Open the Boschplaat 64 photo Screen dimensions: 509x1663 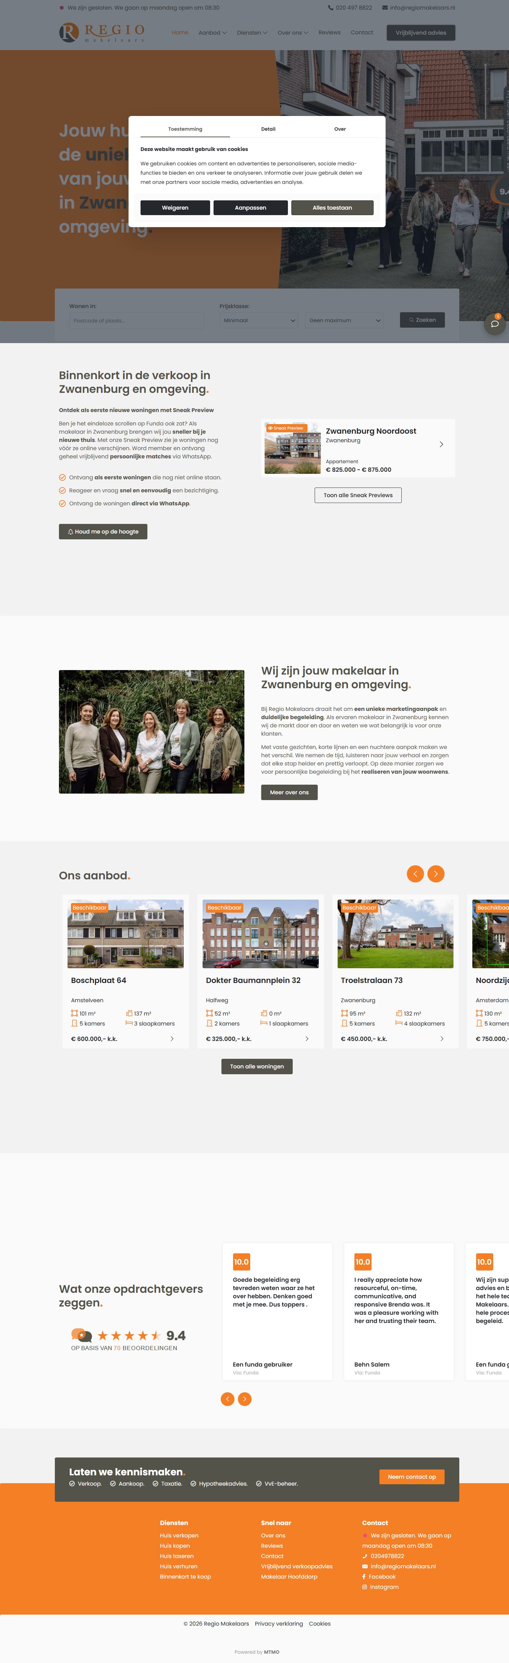[x=126, y=934]
